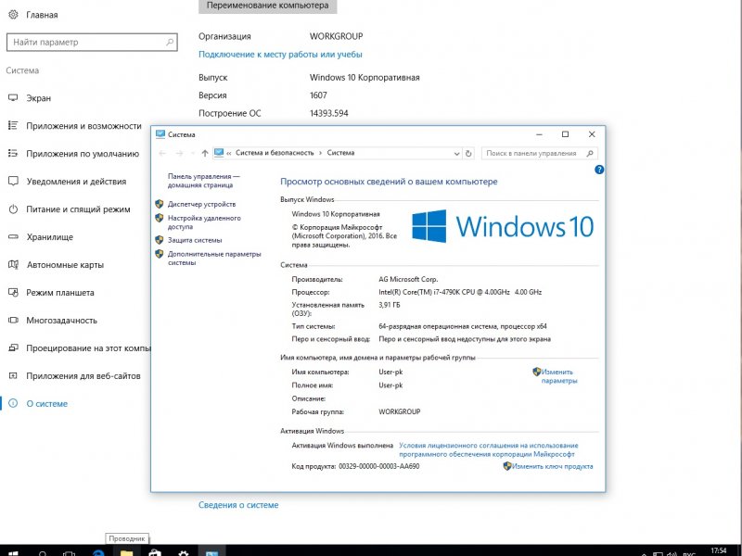This screenshot has height=556, width=742.
Task: Expand the address bar history dropdown
Action: 456,153
